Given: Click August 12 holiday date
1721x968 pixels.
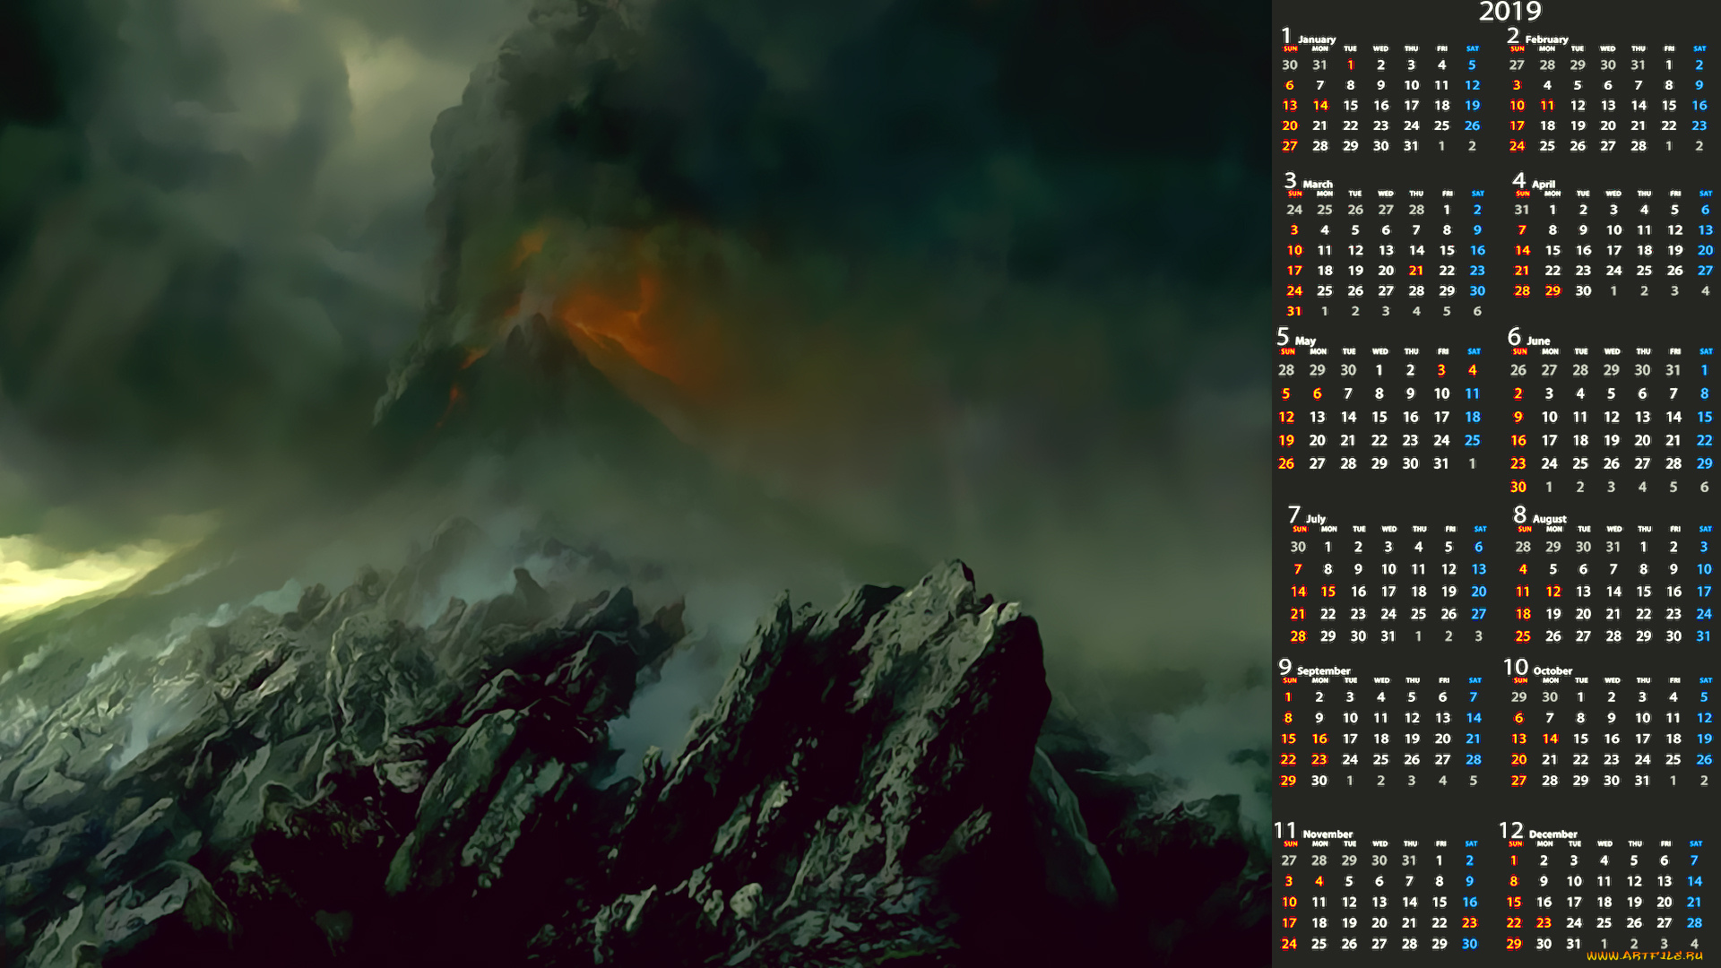Looking at the screenshot, I should [x=1553, y=592].
